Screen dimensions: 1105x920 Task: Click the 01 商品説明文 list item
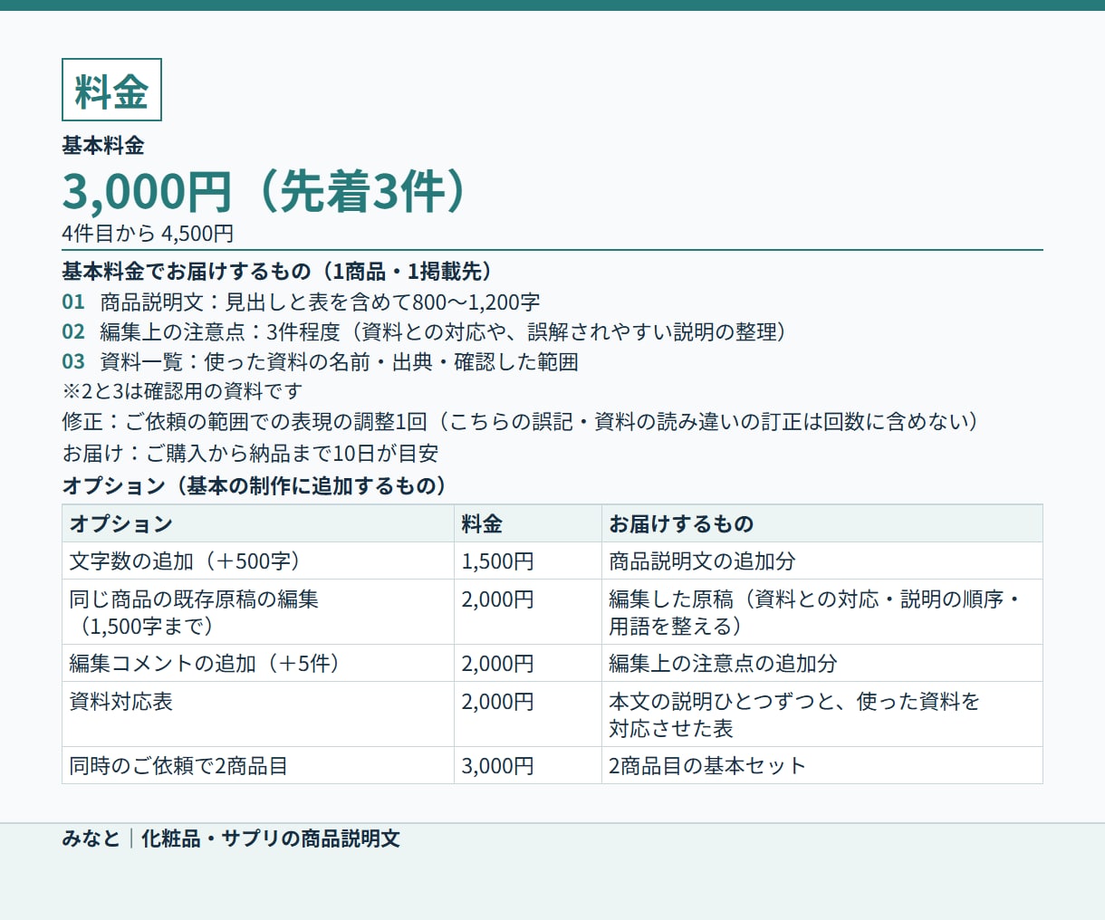coord(301,302)
